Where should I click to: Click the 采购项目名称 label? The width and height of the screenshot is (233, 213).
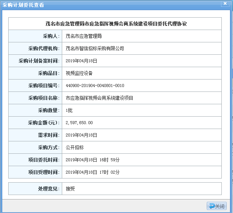(x=44, y=98)
